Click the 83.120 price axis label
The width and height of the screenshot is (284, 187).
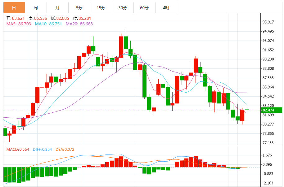(x=268, y=106)
